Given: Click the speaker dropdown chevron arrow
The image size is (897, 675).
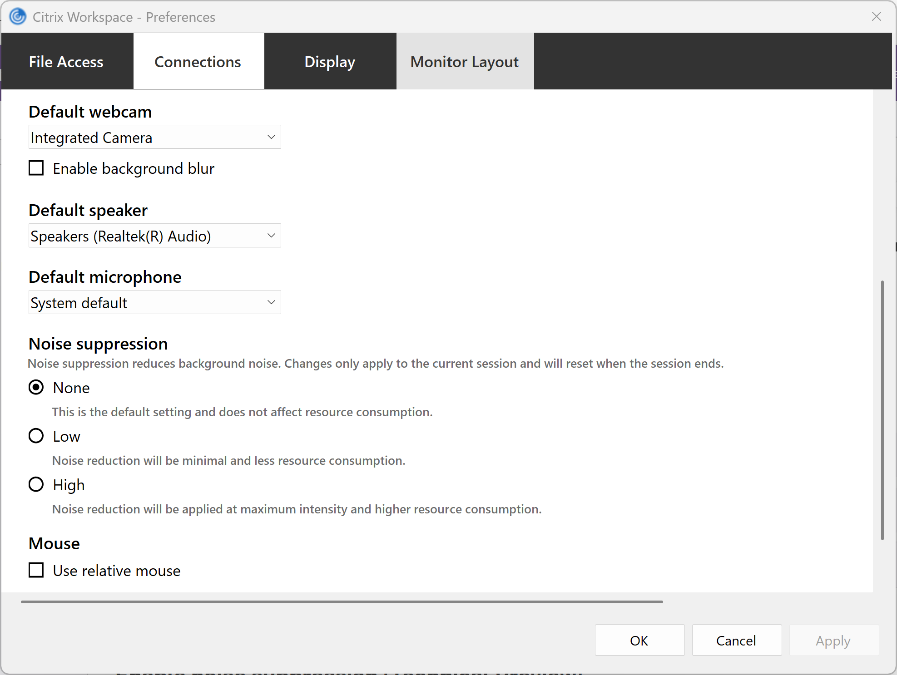Looking at the screenshot, I should (x=271, y=236).
